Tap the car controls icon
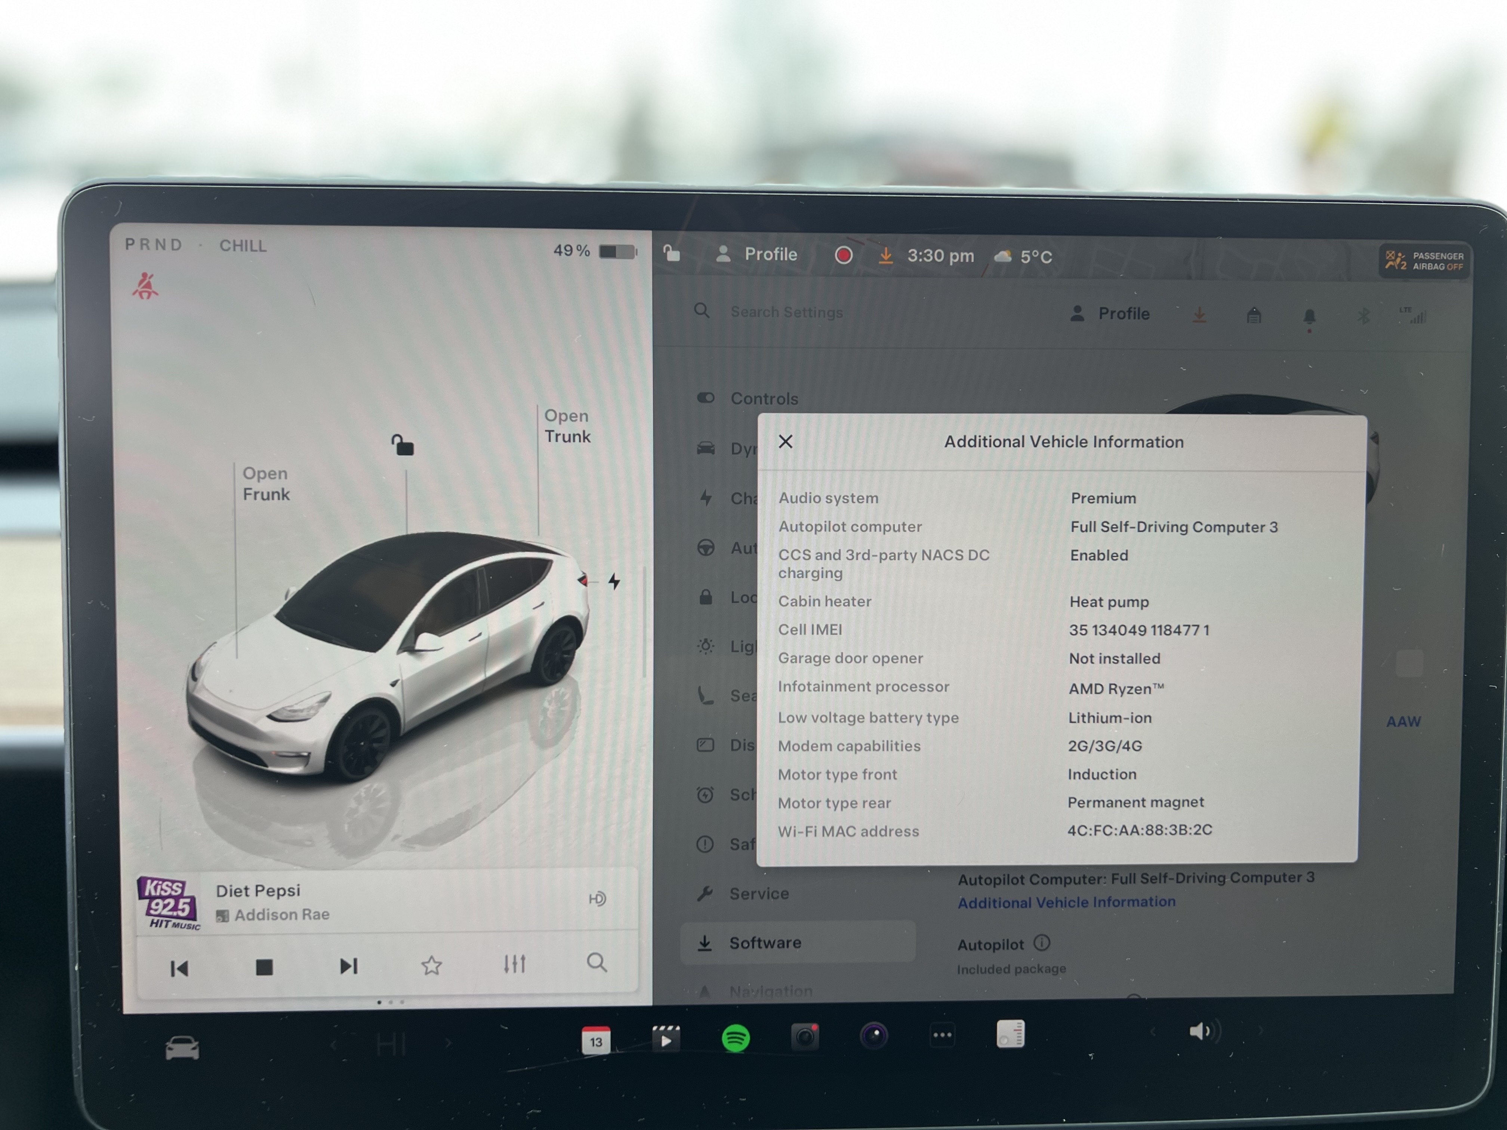1507x1130 pixels. 182,1047
